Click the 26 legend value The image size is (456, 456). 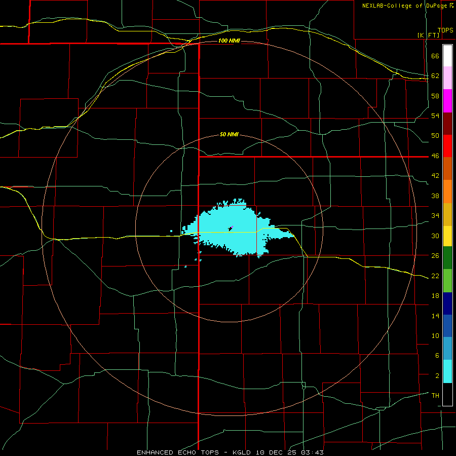pyautogui.click(x=435, y=256)
